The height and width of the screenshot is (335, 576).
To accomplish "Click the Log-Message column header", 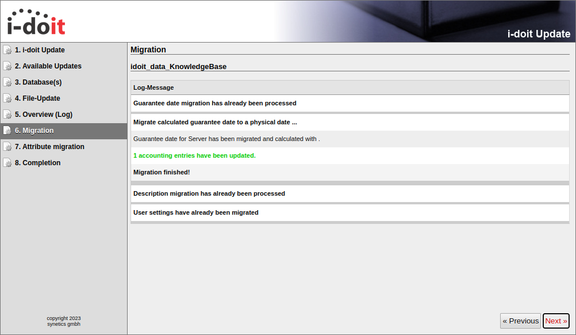I will pyautogui.click(x=350, y=87).
